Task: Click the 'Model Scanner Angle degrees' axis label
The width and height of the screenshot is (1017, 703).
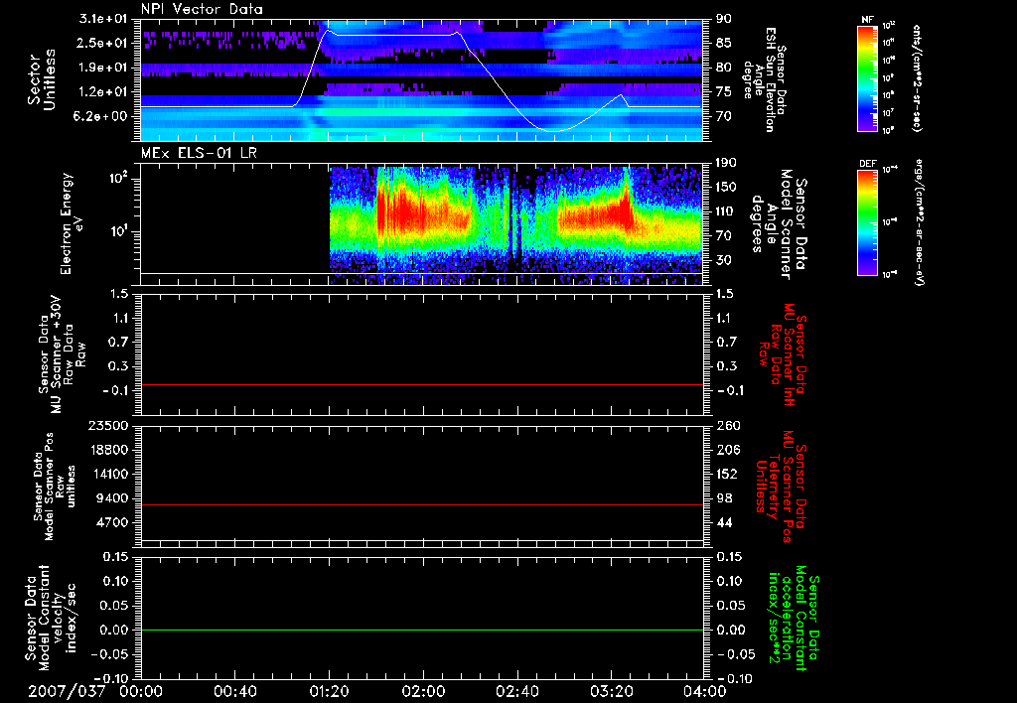Action: coord(778,224)
